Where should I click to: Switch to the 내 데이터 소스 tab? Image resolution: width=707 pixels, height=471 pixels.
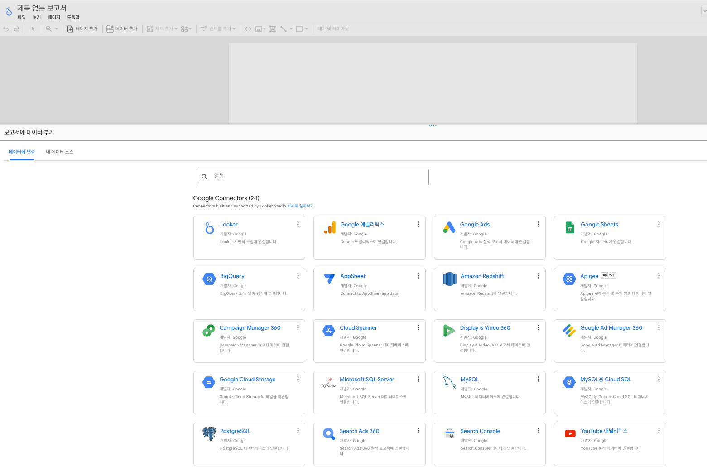click(x=60, y=152)
